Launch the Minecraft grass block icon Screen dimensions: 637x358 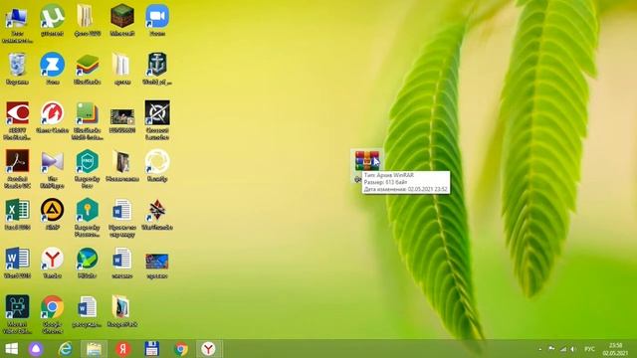click(122, 17)
